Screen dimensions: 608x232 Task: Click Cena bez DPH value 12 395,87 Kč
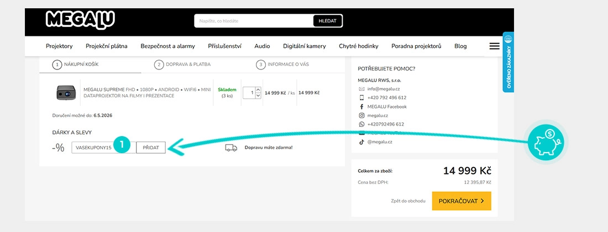pyautogui.click(x=478, y=182)
